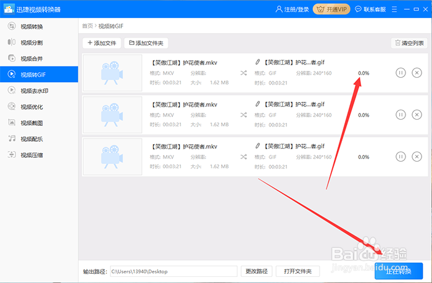Viewport: 432px width, 283px height.
Task: Click the 视频合并 sidebar icon
Action: 12,58
